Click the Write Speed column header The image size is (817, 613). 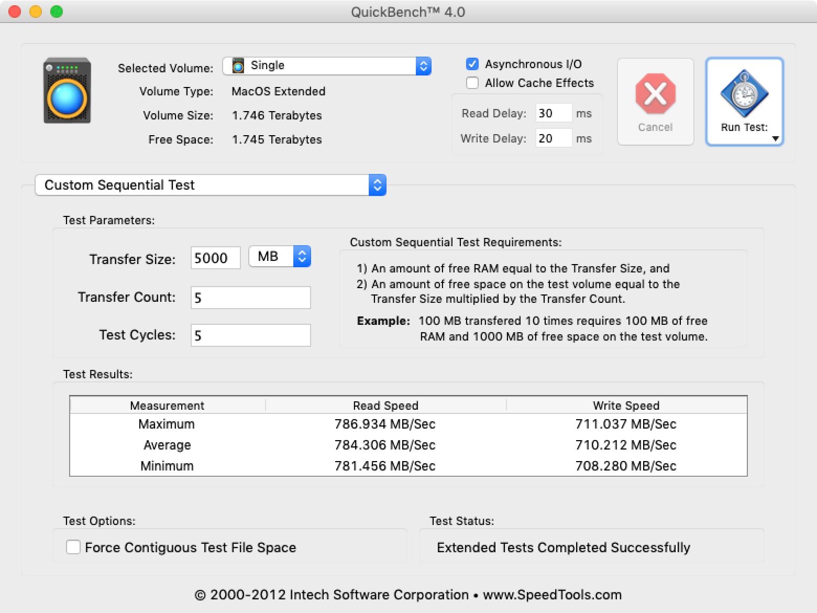click(x=626, y=406)
